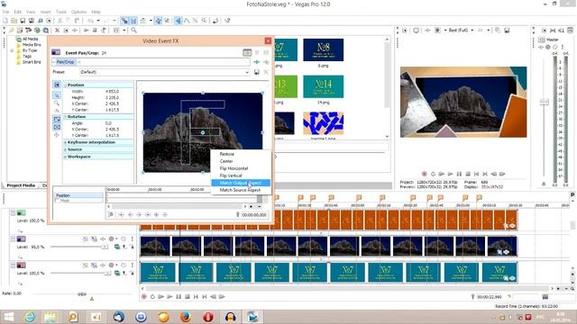Screen dimensions: 577x324
Task: Select the Pan/Crop plug-in chain button
Action: [65, 62]
